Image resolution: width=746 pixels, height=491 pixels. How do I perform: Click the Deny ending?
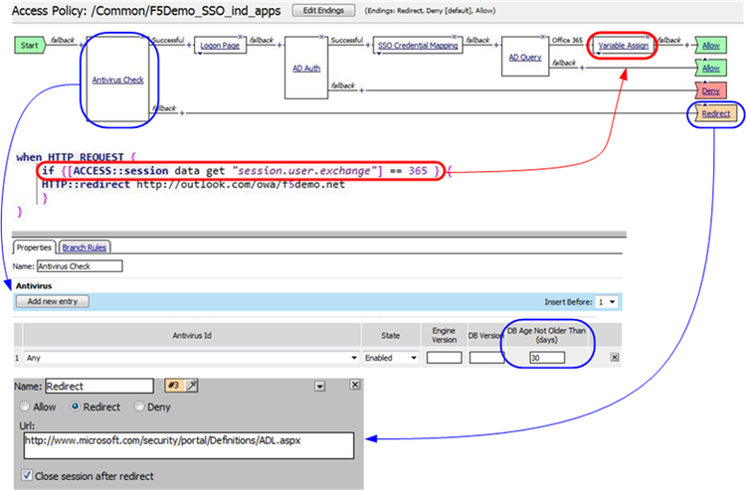click(x=710, y=90)
